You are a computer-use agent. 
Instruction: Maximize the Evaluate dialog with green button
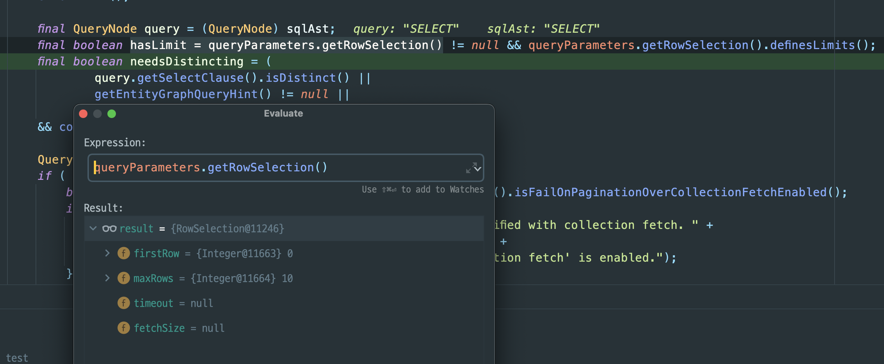112,114
